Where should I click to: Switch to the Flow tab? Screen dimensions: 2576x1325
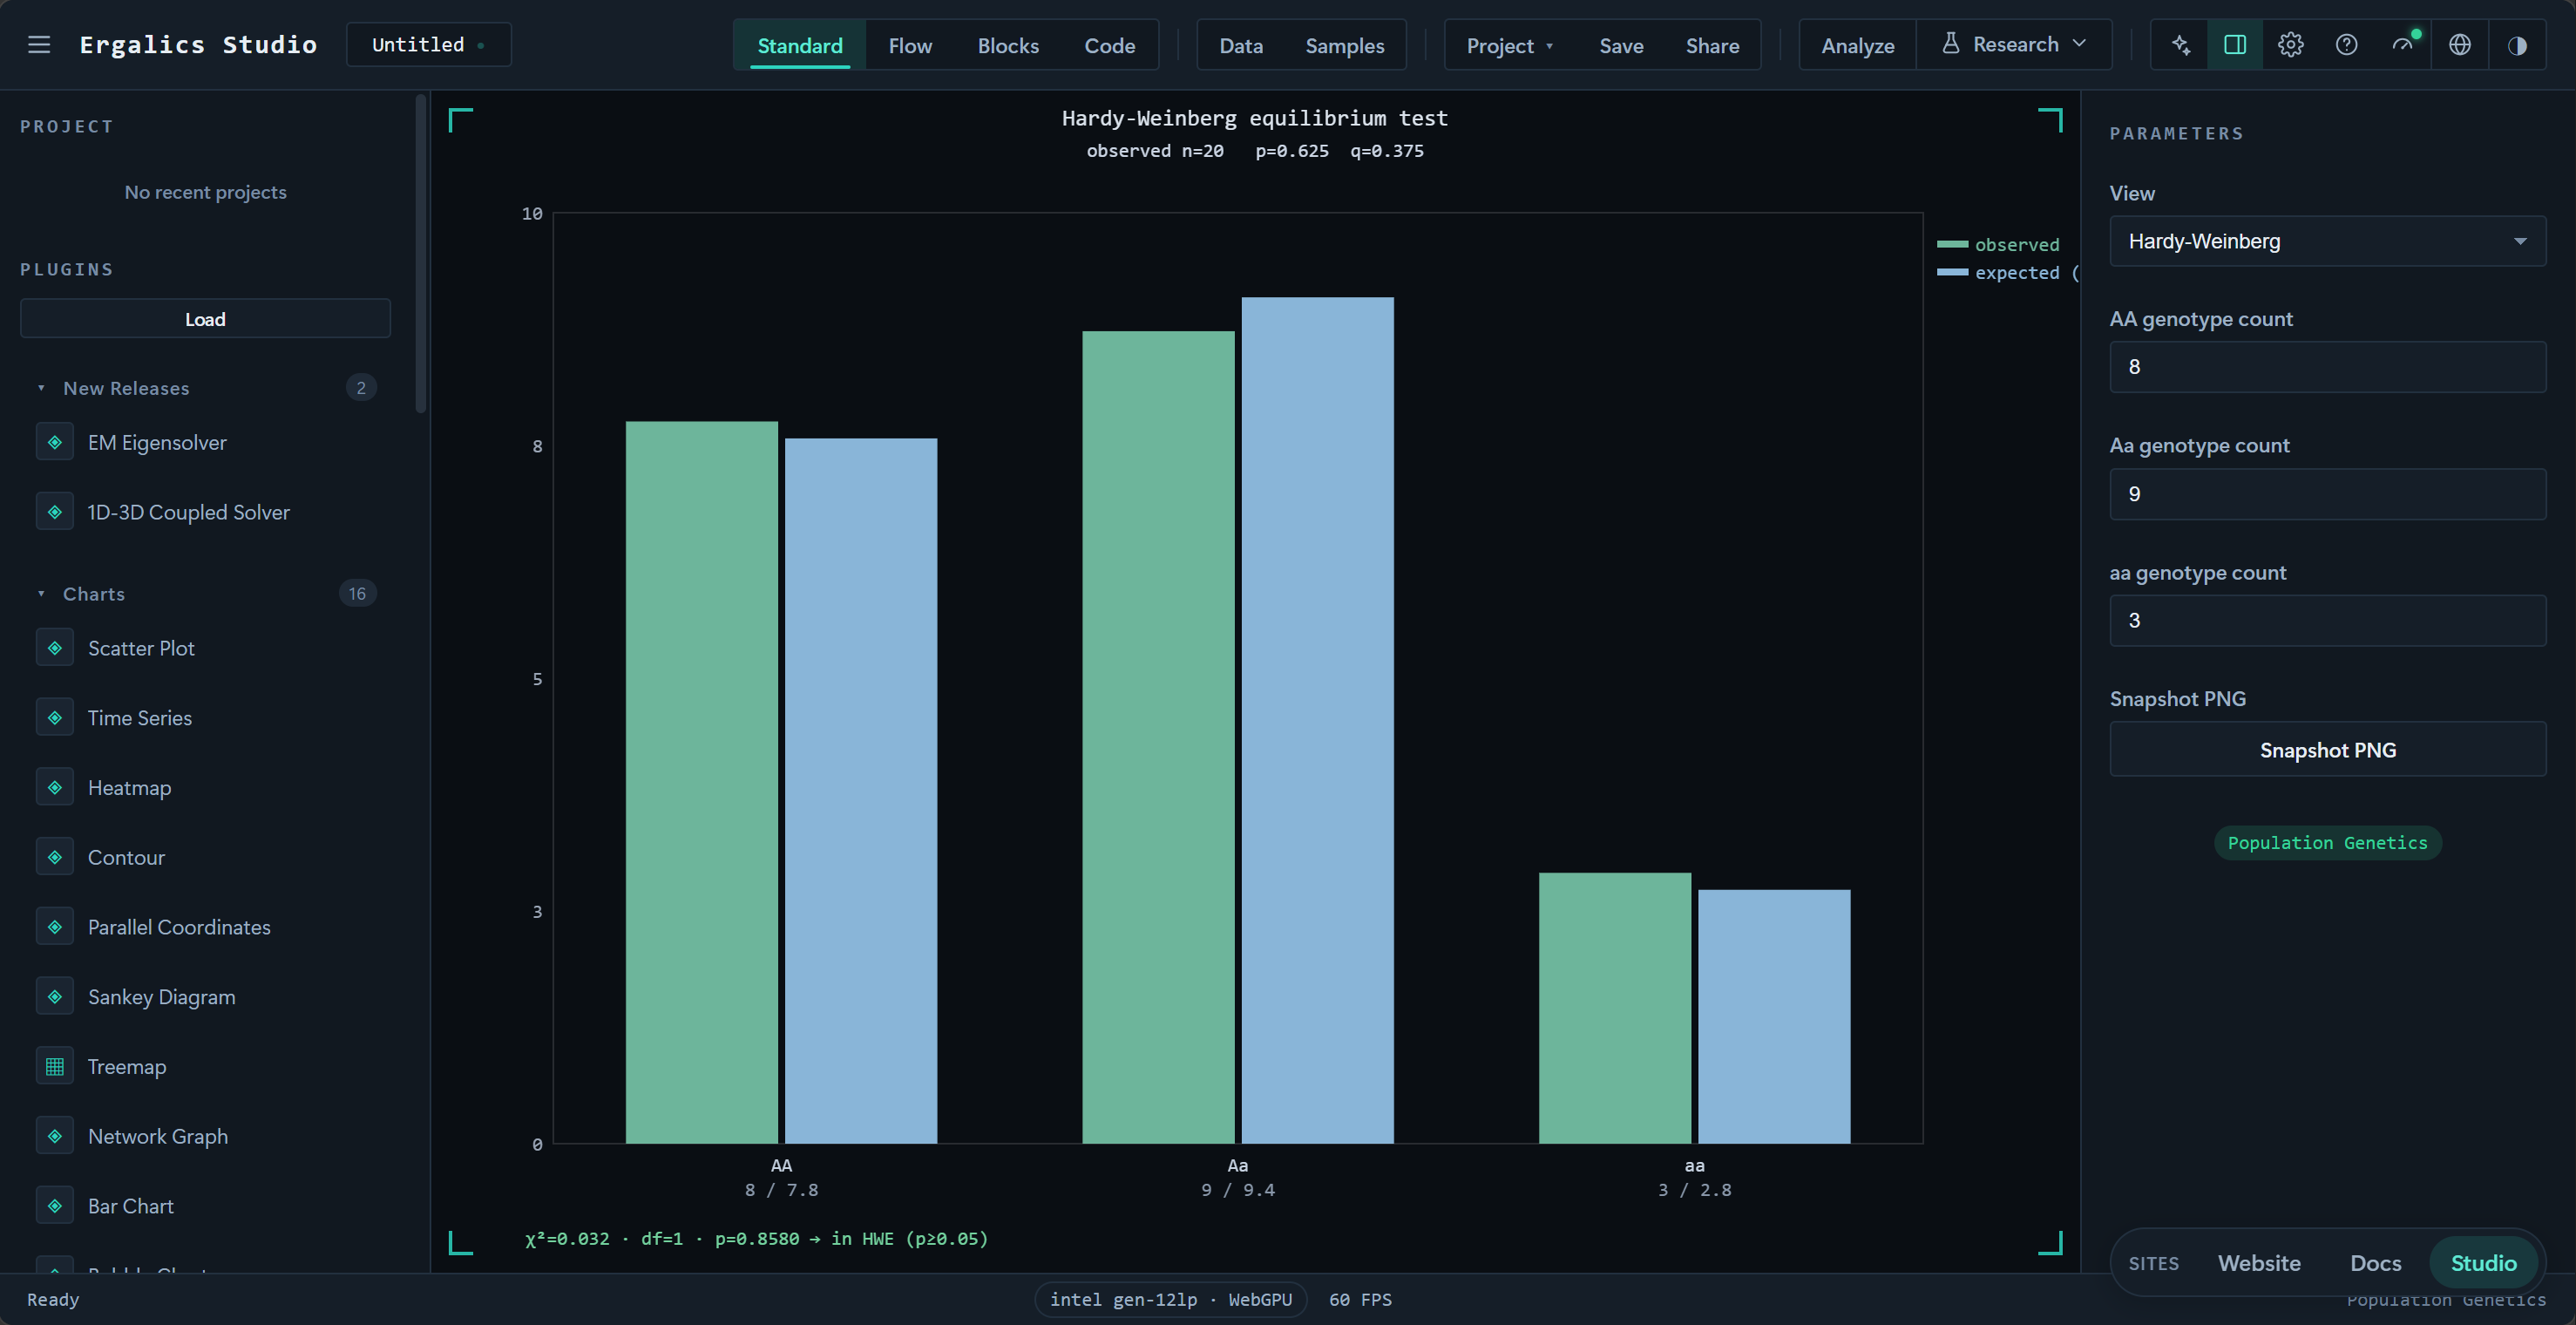tap(910, 45)
